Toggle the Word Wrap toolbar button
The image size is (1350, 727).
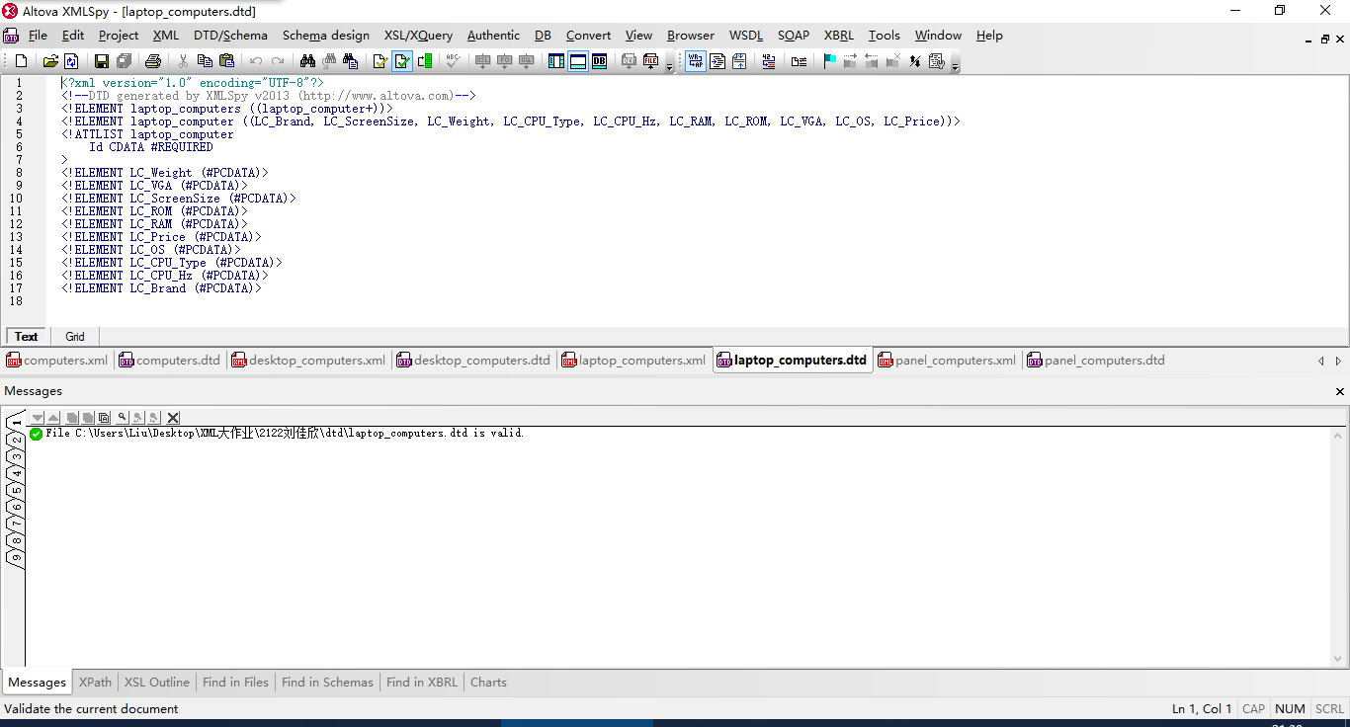tap(696, 61)
